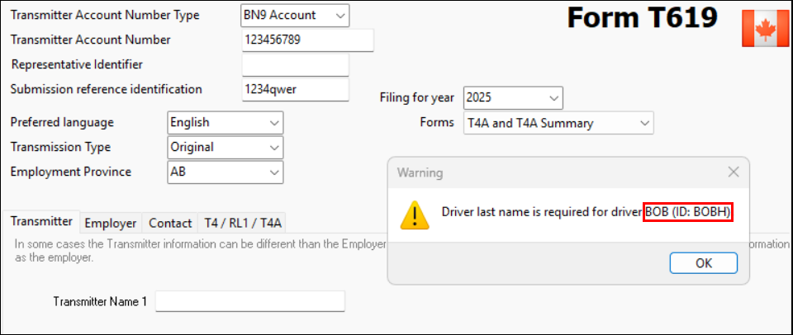Click the Transmitter Account Number Type label
Image resolution: width=793 pixels, height=335 pixels.
coord(105,15)
